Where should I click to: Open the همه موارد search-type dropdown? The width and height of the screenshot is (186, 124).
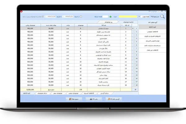point(139,16)
